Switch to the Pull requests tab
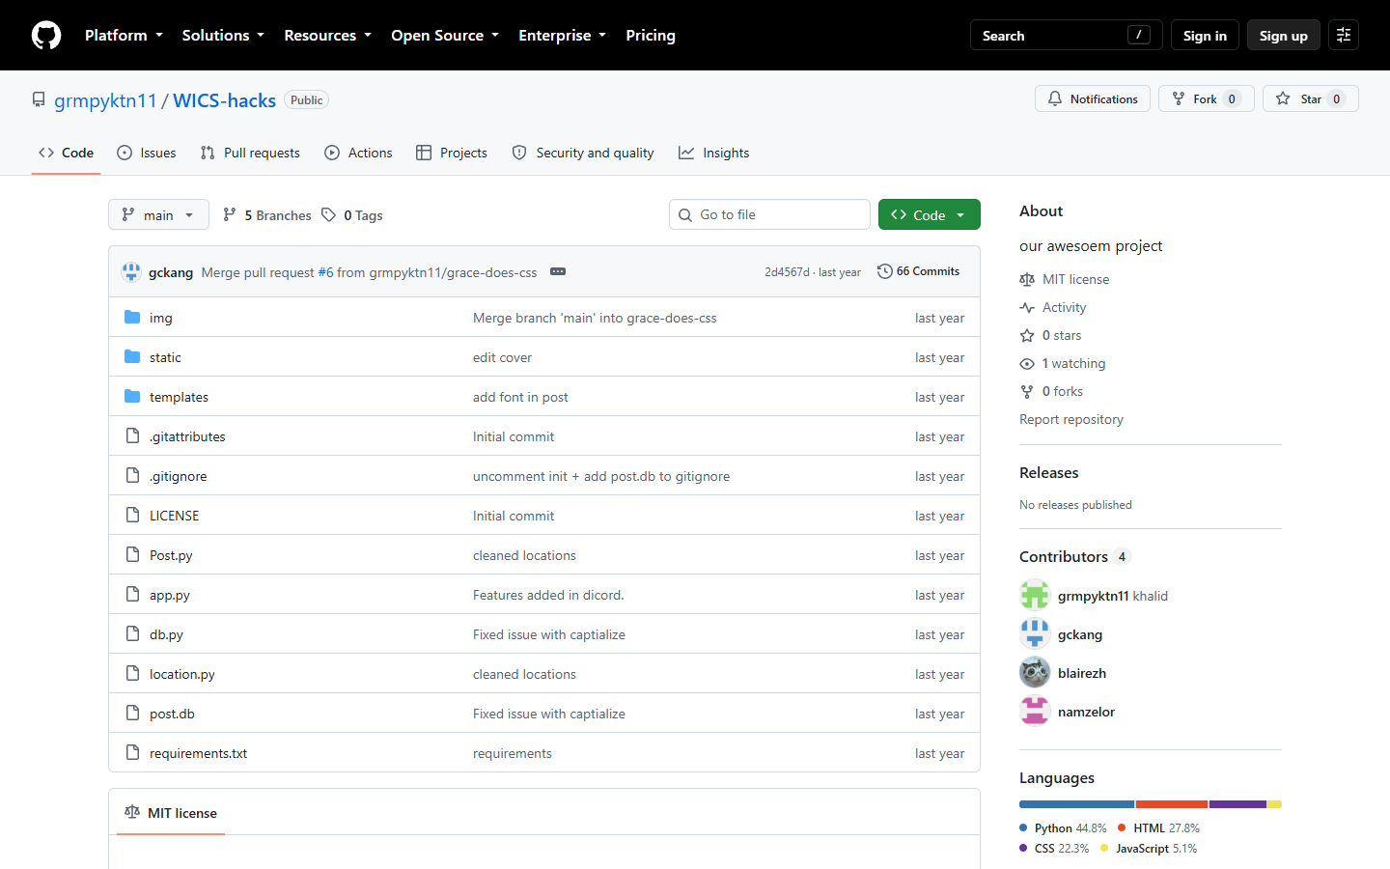The width and height of the screenshot is (1390, 869). [250, 153]
